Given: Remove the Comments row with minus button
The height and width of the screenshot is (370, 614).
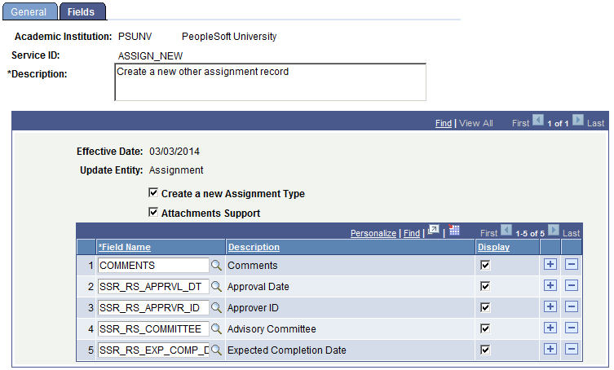Looking at the screenshot, I should (x=572, y=265).
